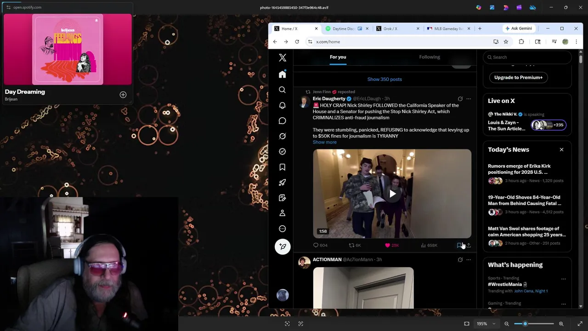Open the article compose icon in X sidebar

pyautogui.click(x=283, y=198)
